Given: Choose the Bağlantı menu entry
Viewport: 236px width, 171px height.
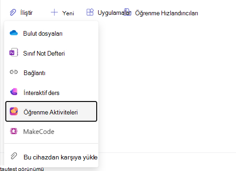Looking at the screenshot, I should pyautogui.click(x=51, y=73).
